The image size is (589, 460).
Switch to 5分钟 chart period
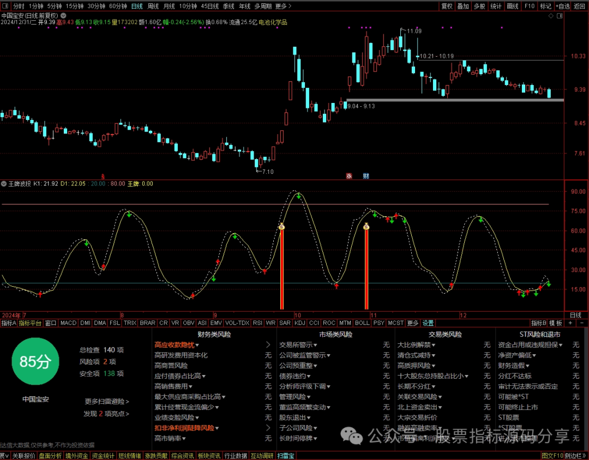coord(55,6)
